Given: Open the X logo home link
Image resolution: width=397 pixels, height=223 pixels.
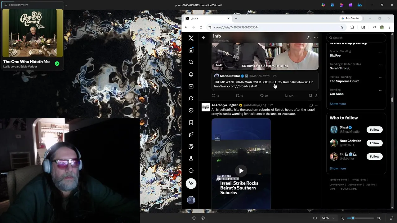Looking at the screenshot, I should (x=191, y=38).
